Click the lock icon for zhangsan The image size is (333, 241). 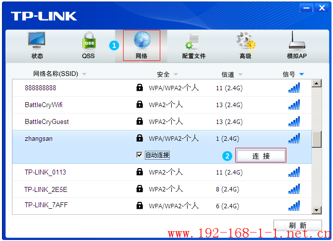139,138
